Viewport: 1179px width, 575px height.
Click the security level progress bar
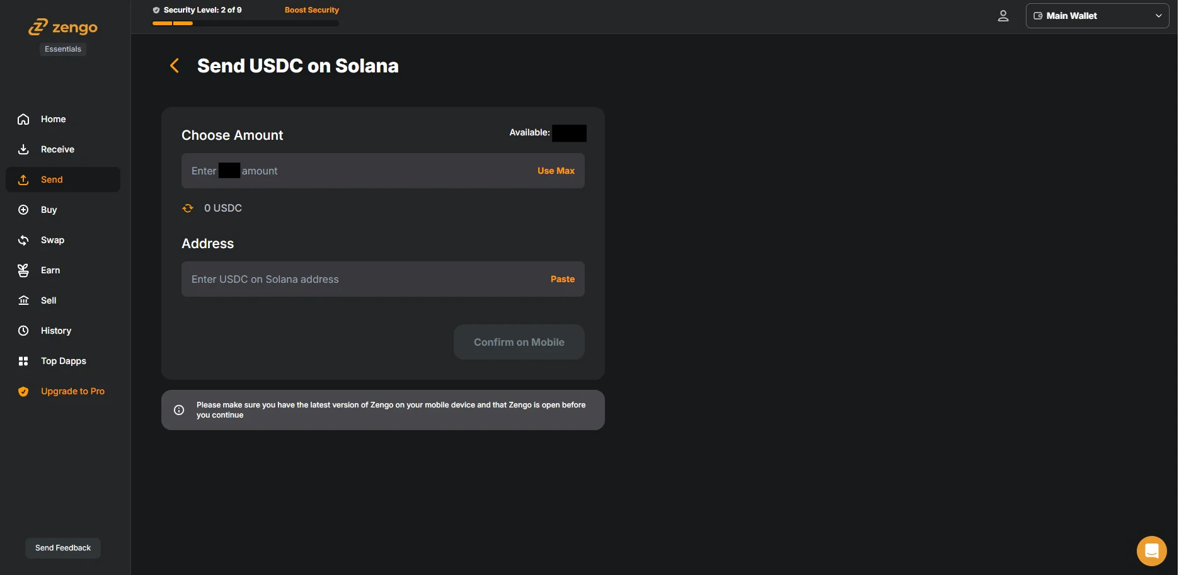click(x=245, y=23)
